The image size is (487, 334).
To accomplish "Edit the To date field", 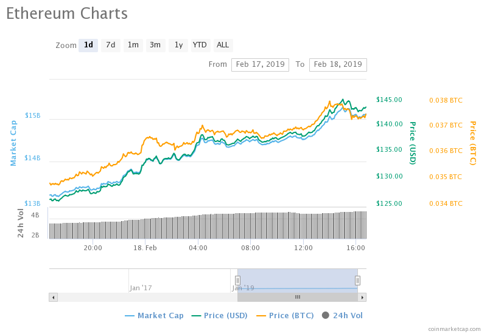I will coord(338,64).
